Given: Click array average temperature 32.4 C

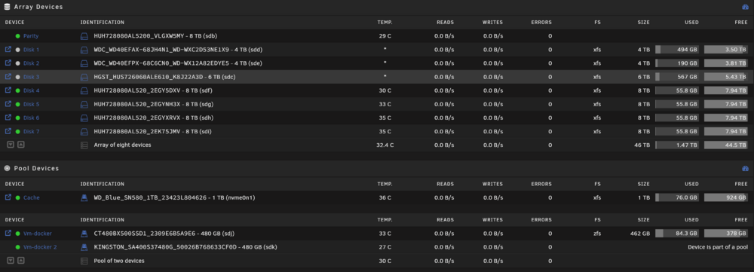Looking at the screenshot, I should pos(385,145).
